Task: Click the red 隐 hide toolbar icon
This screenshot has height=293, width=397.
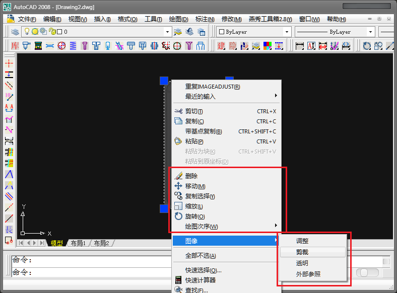Action: click(233, 46)
